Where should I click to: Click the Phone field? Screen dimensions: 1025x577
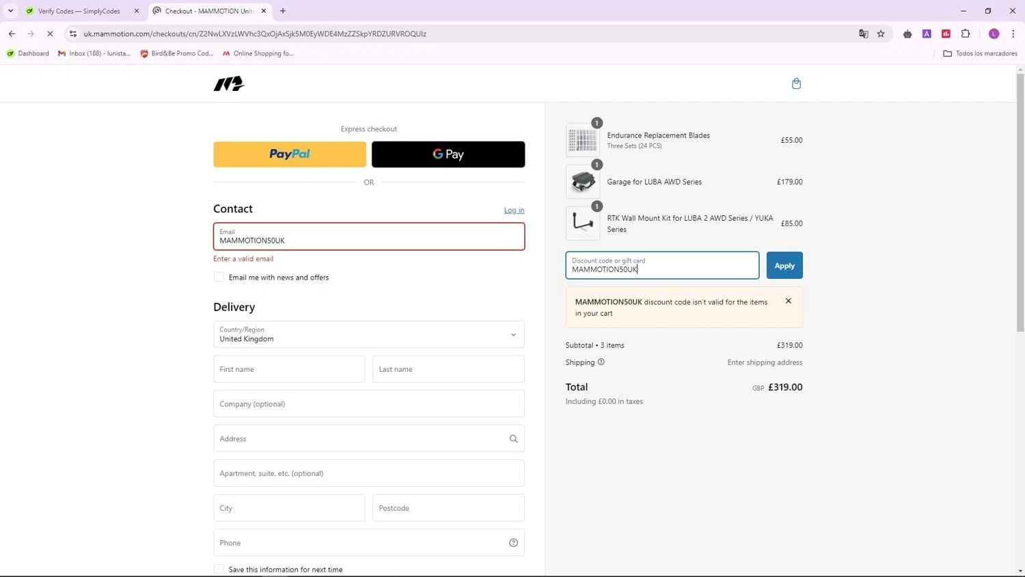click(x=369, y=543)
